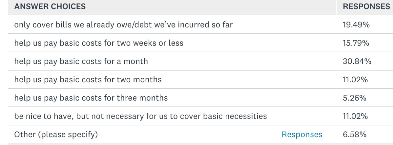Click the 5.26% response value
This screenshot has height=145, width=393.
coord(354,98)
